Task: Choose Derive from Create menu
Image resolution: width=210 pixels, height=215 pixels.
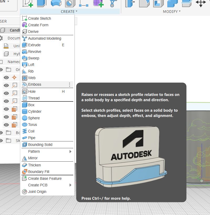Action: coord(47,32)
